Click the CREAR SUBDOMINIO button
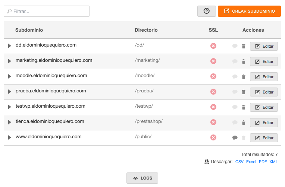 coord(249,11)
